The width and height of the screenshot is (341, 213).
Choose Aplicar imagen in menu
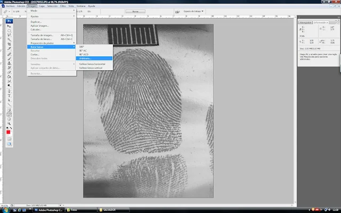52,26
